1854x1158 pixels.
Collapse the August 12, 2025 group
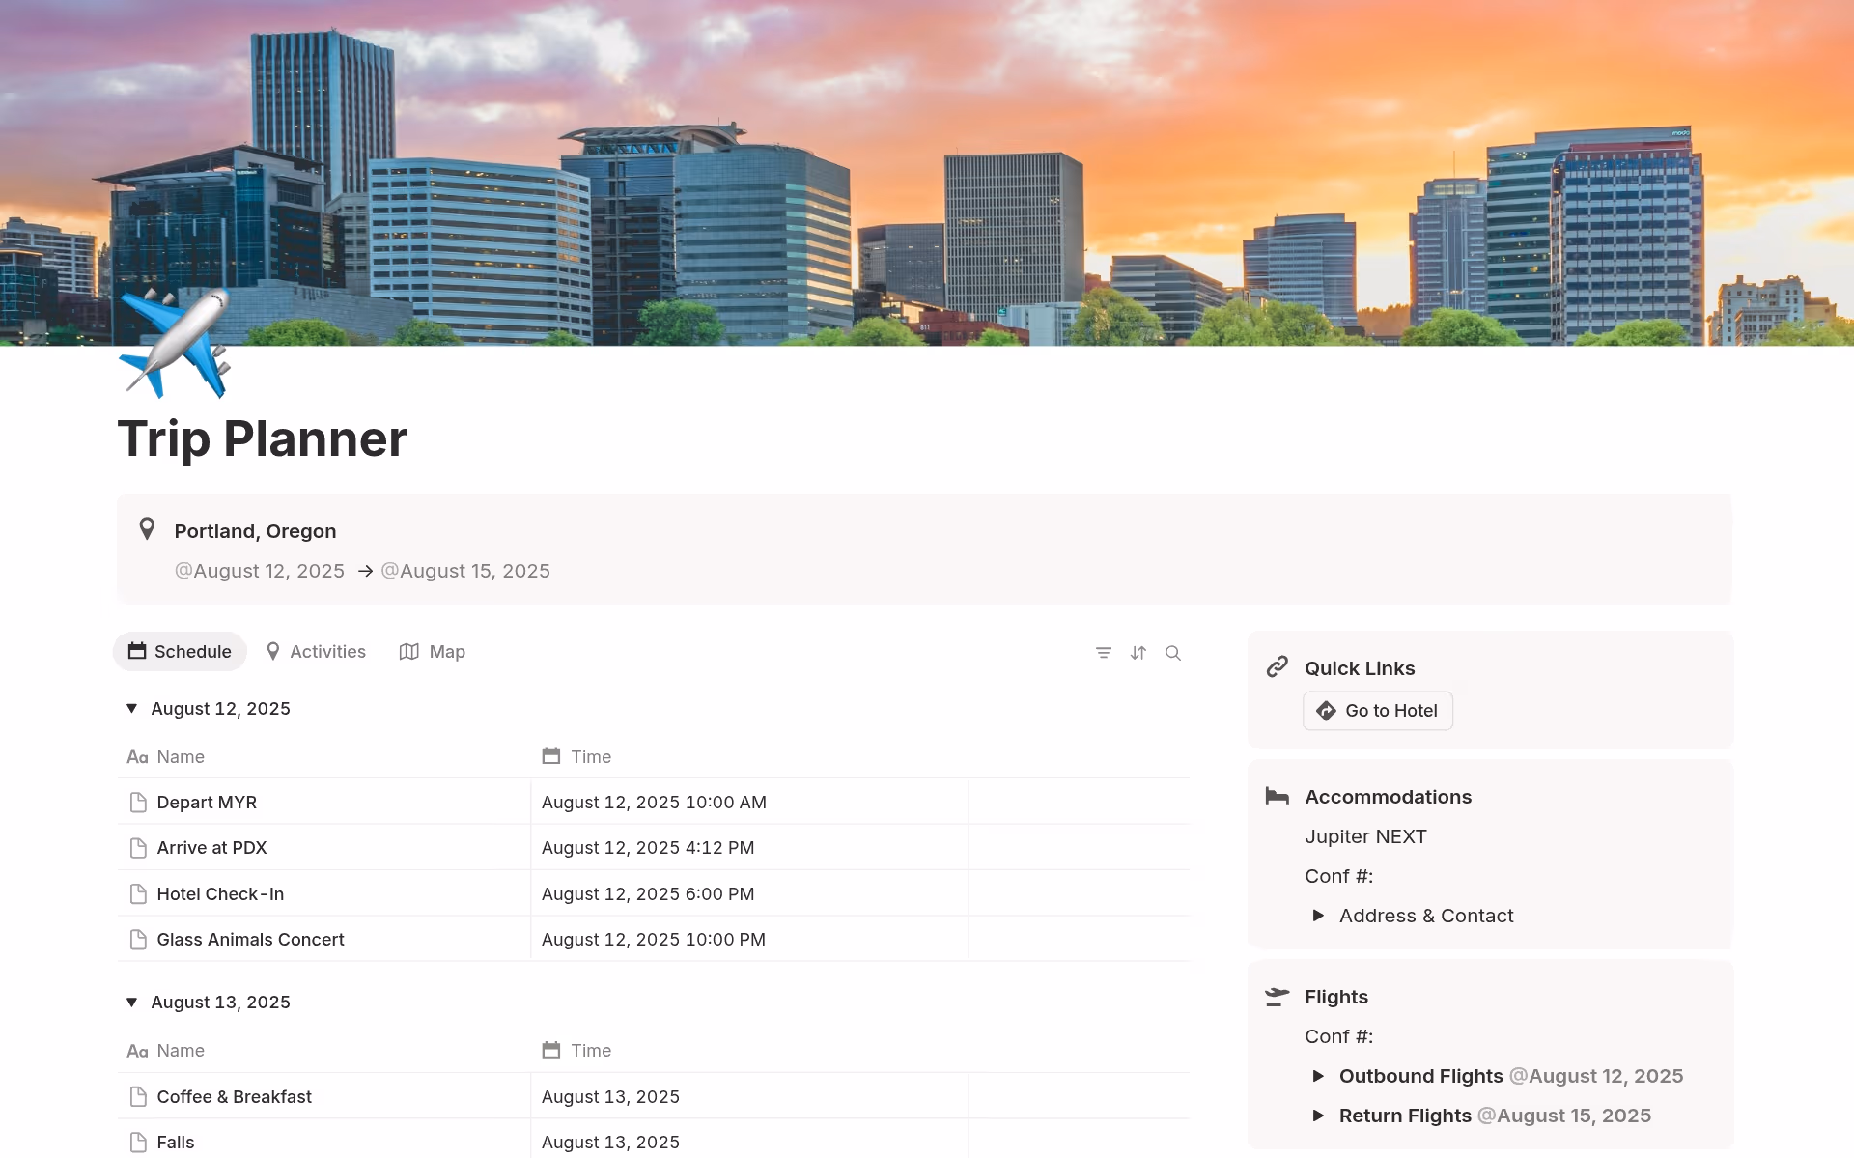pyautogui.click(x=131, y=708)
